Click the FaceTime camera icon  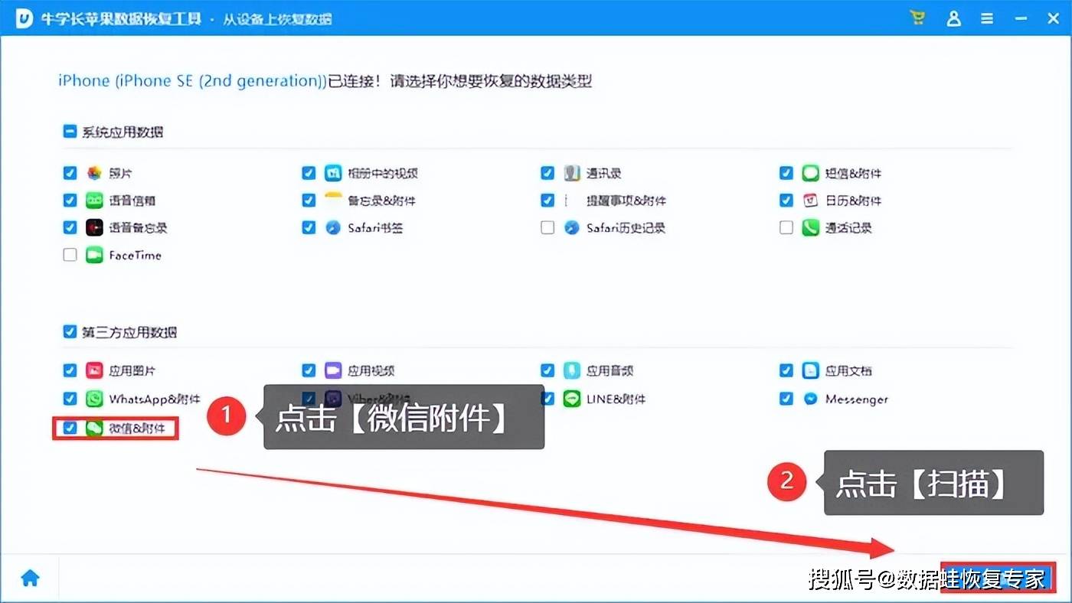(94, 255)
